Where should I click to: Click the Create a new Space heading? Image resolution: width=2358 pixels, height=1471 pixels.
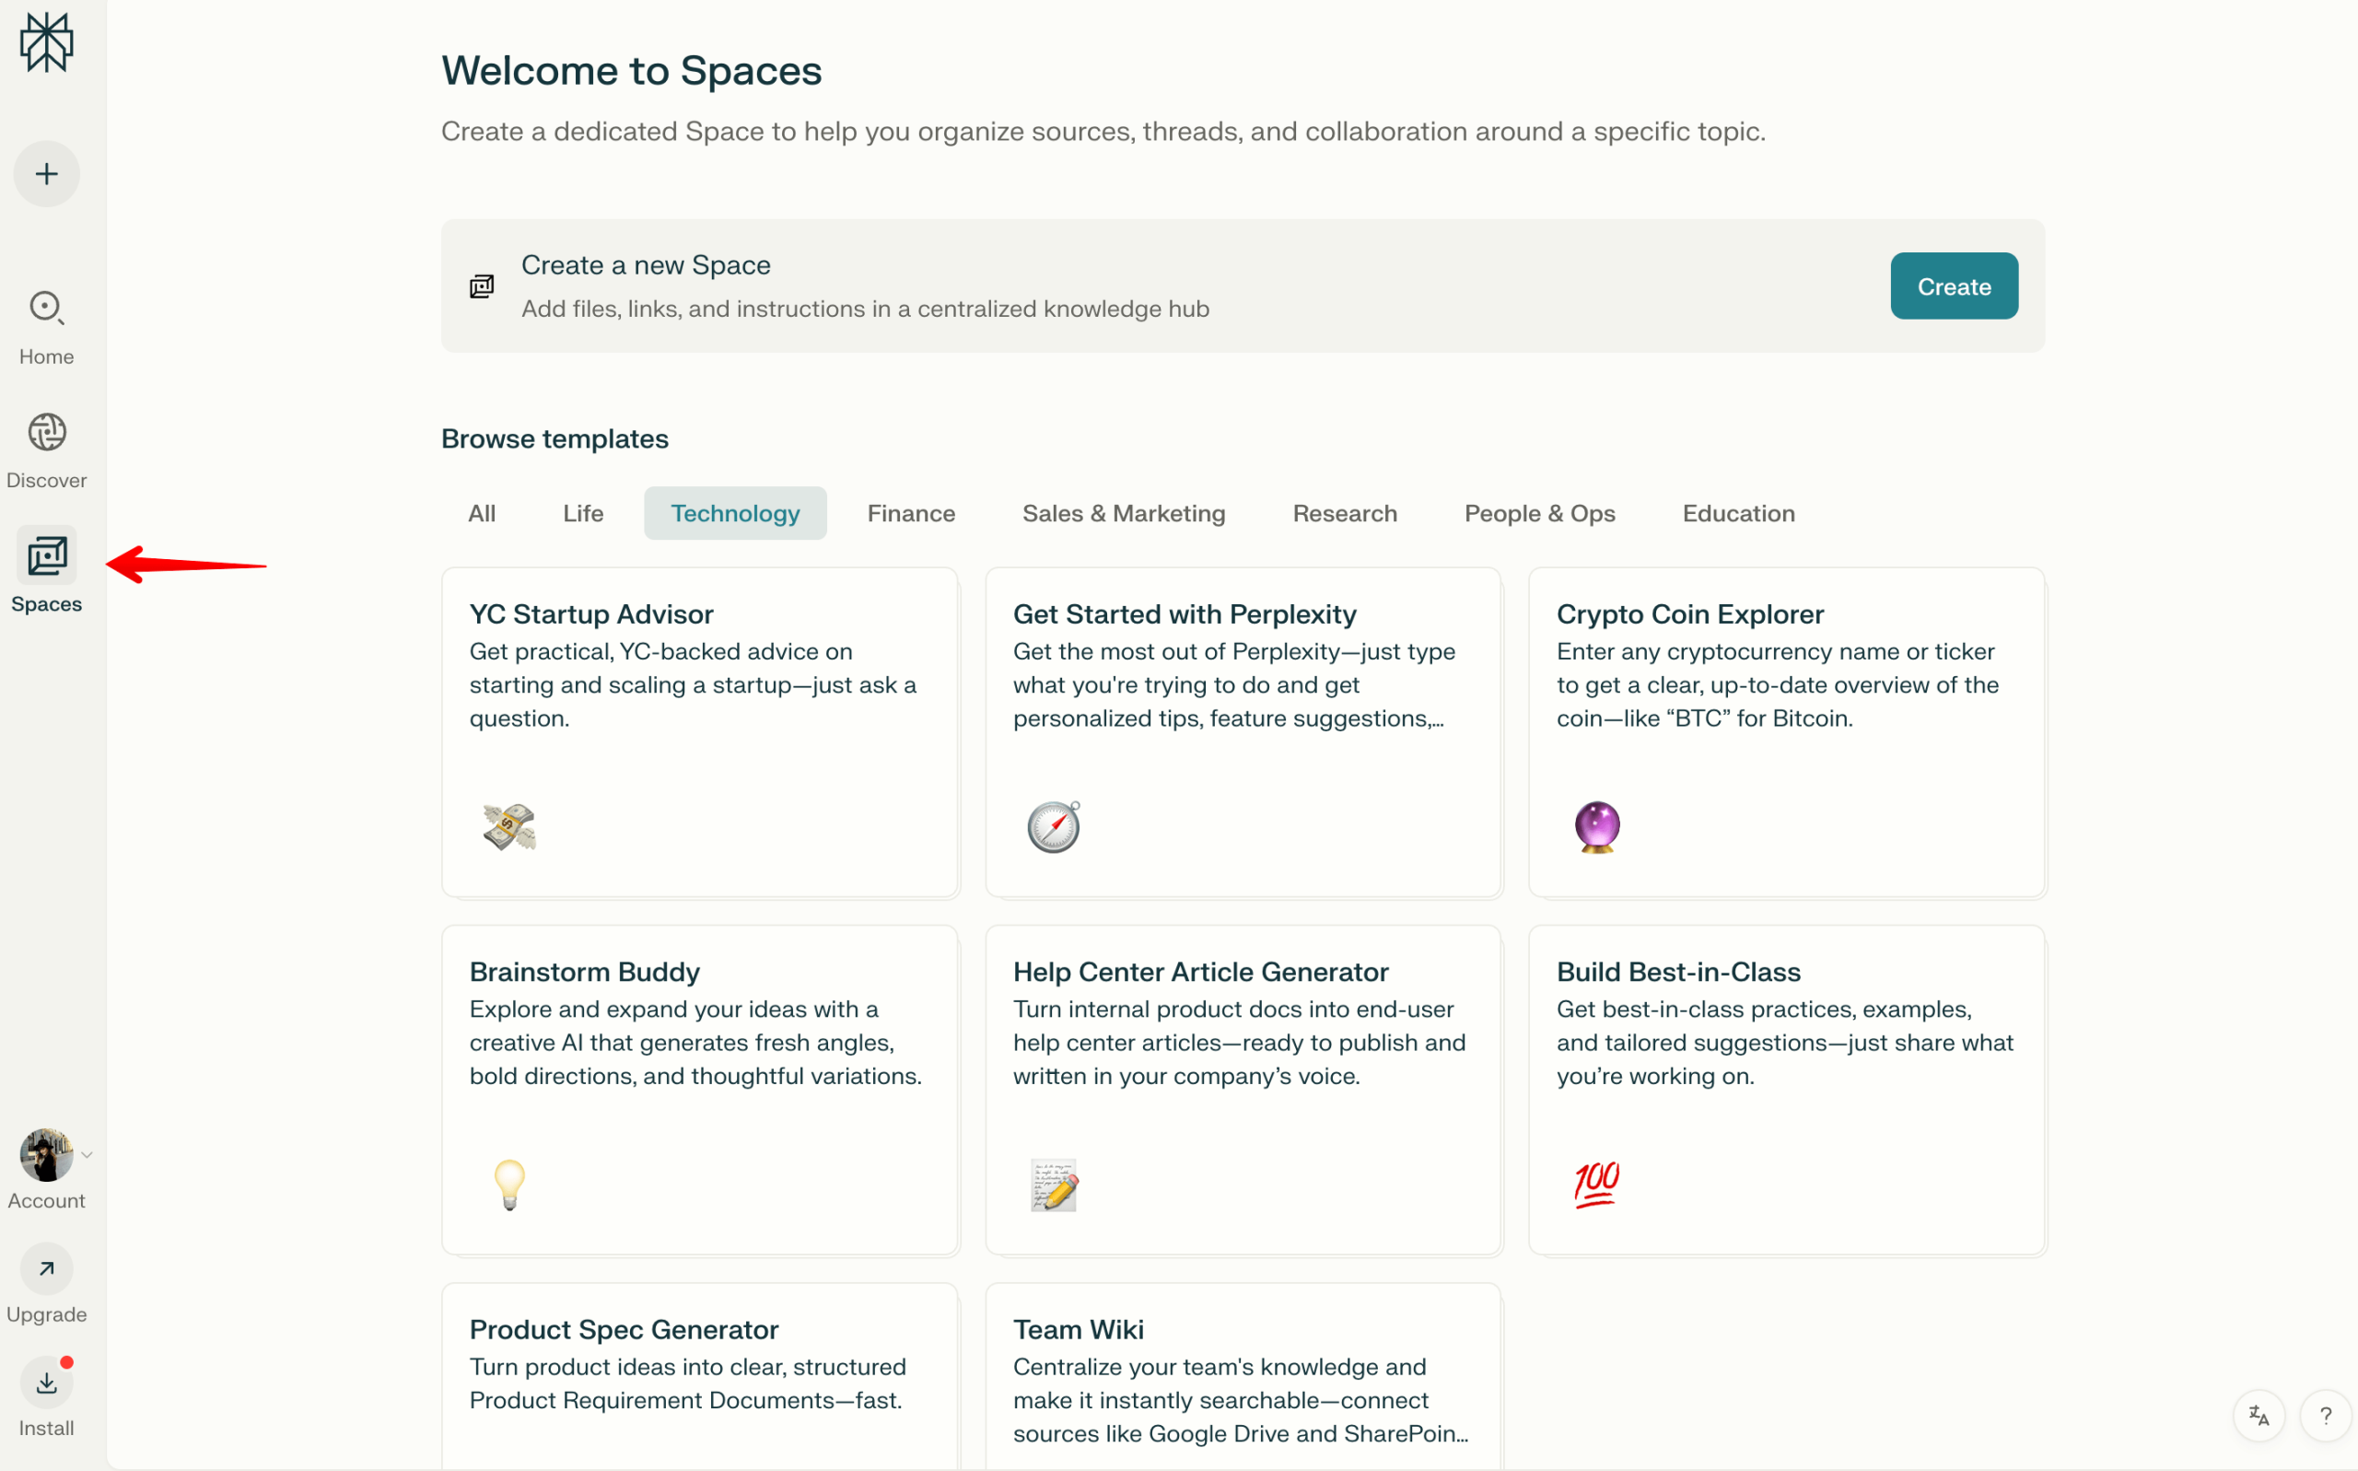(x=646, y=264)
